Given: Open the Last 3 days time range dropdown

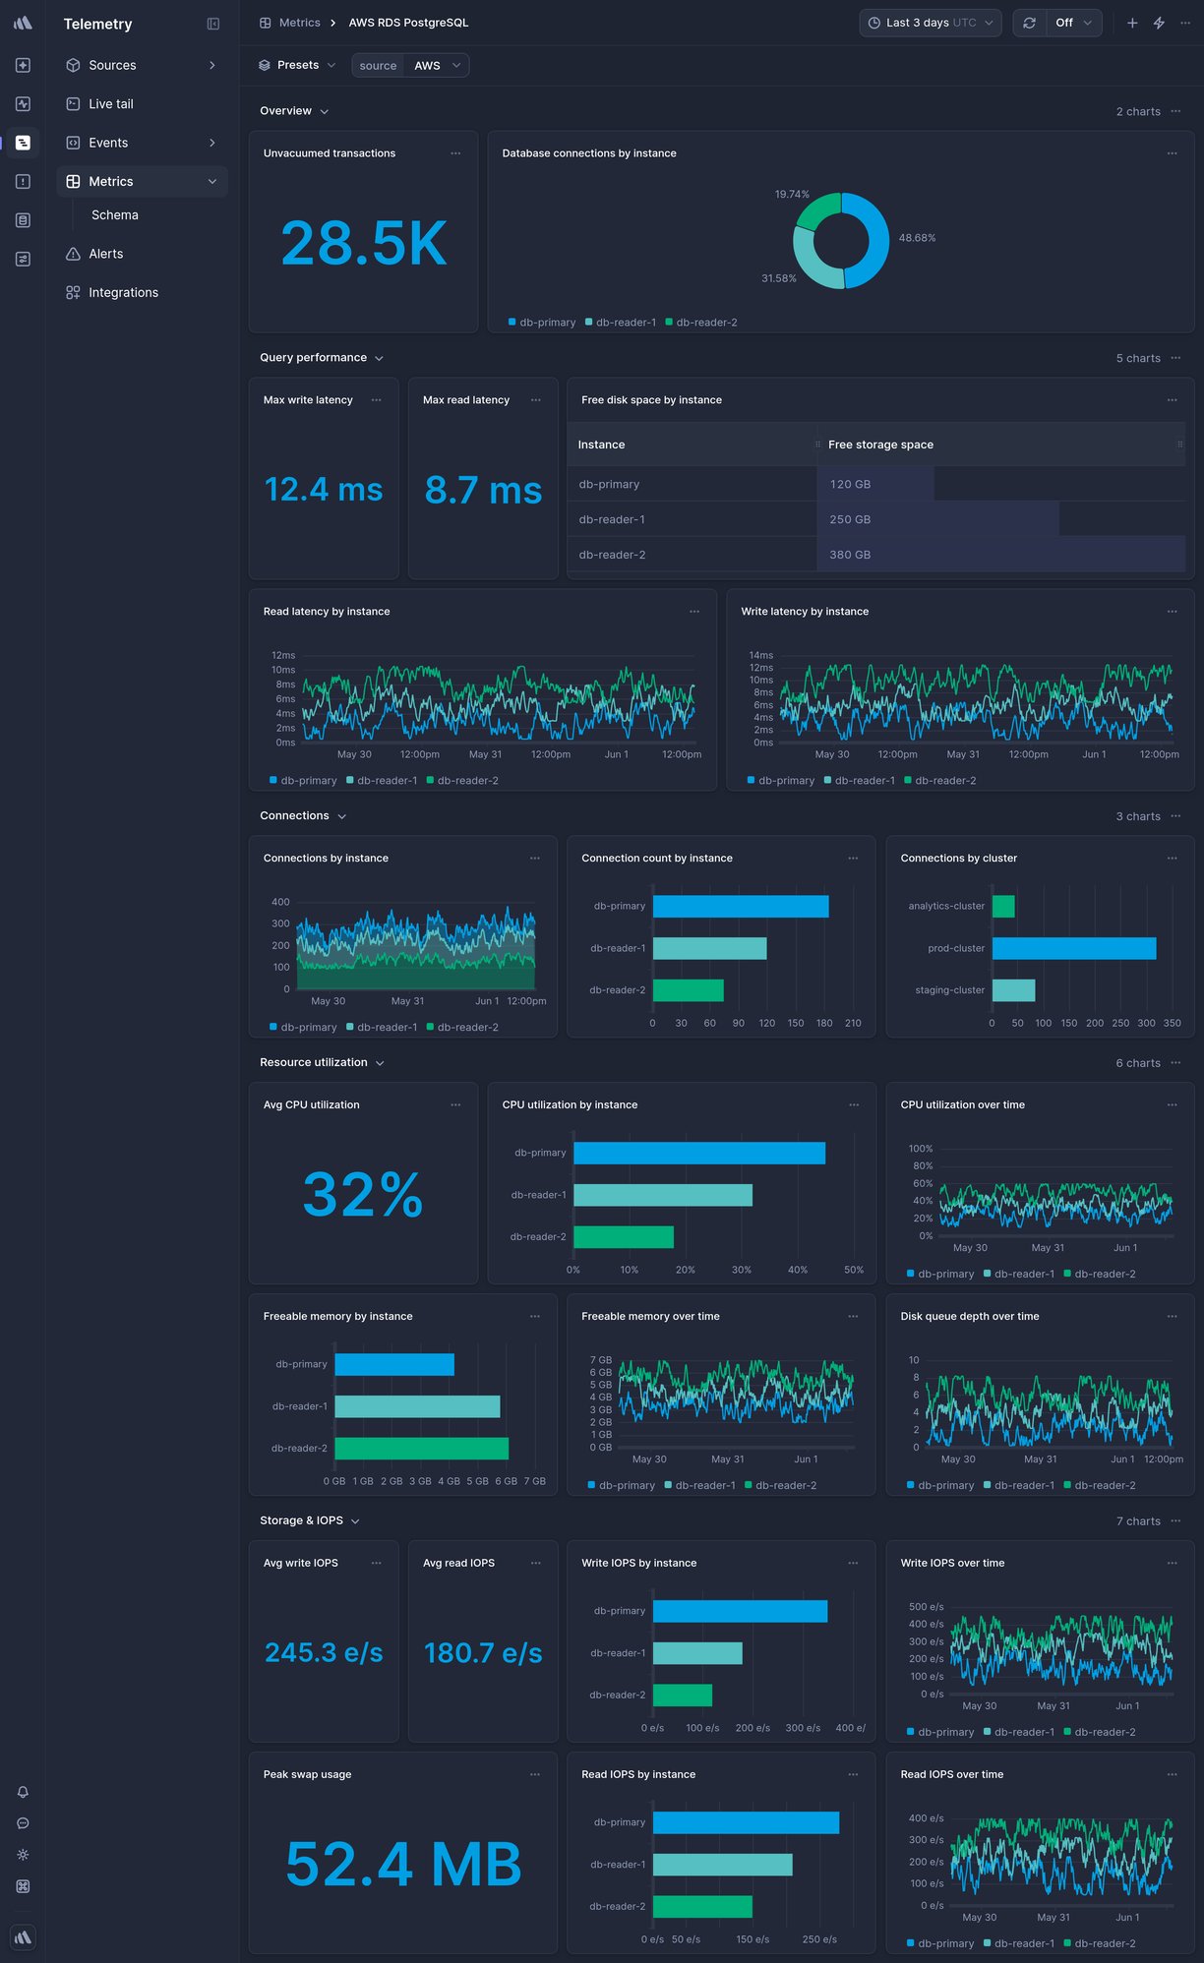Looking at the screenshot, I should point(931,23).
